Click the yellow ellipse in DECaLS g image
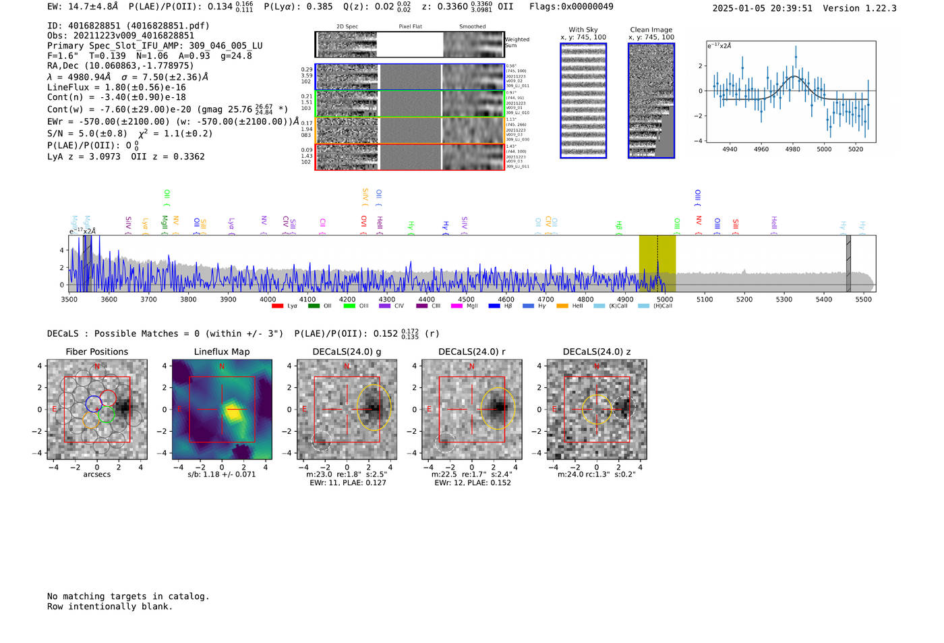This screenshot has width=944, height=643. point(374,408)
